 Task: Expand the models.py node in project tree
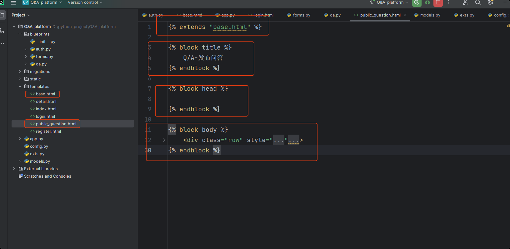20,161
